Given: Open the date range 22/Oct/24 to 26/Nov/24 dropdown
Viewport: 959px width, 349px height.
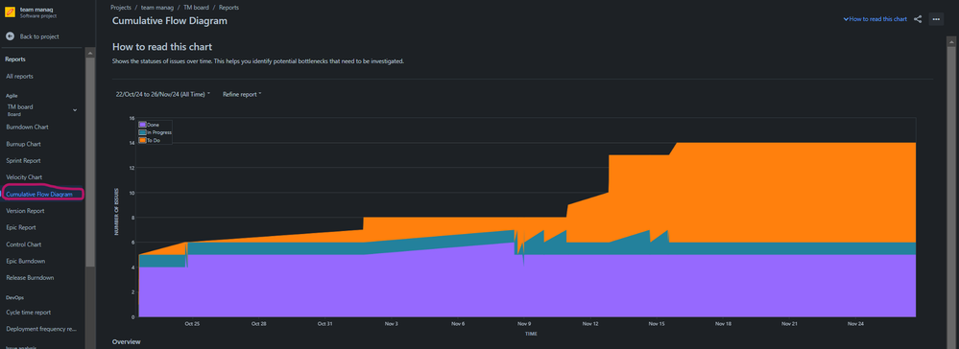Looking at the screenshot, I should click(x=162, y=94).
